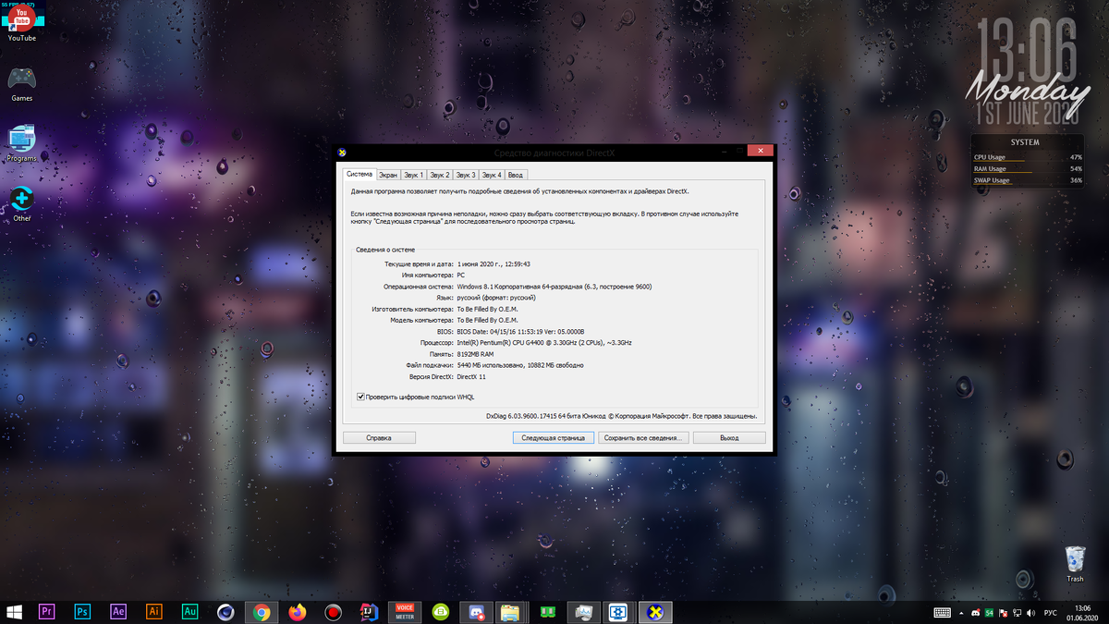Click the SWAP Usage bar in widget

1027,180
